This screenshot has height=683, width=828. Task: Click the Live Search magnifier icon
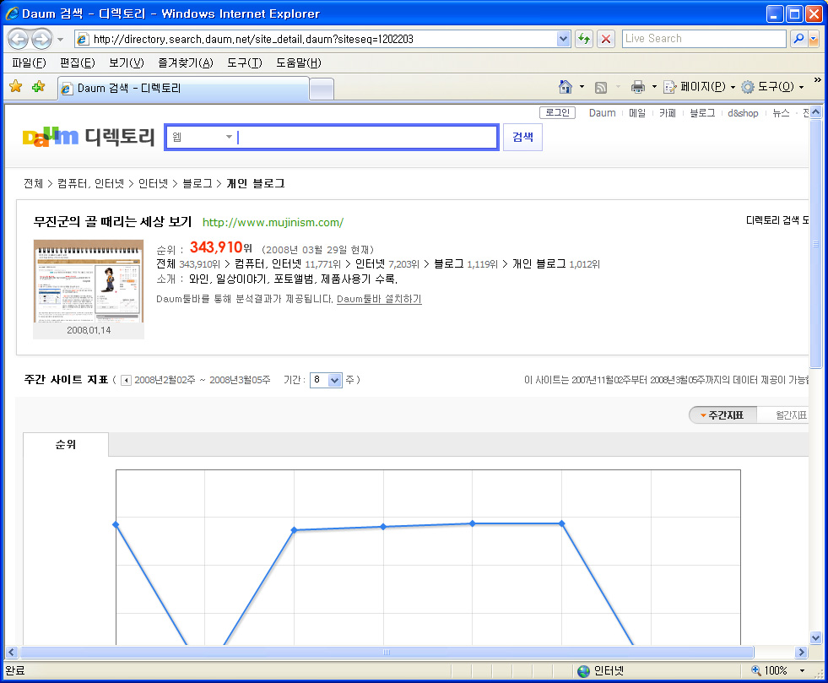pyautogui.click(x=799, y=39)
